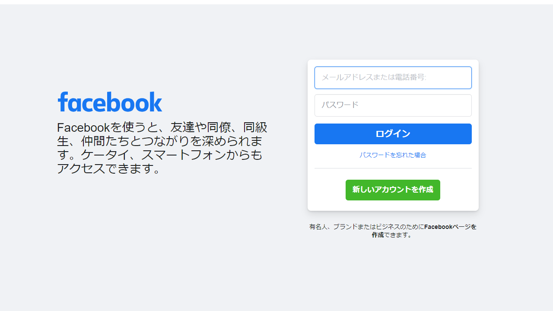Image resolution: width=553 pixels, height=311 pixels.
Task: Begin signup with the green button
Action: tap(393, 190)
